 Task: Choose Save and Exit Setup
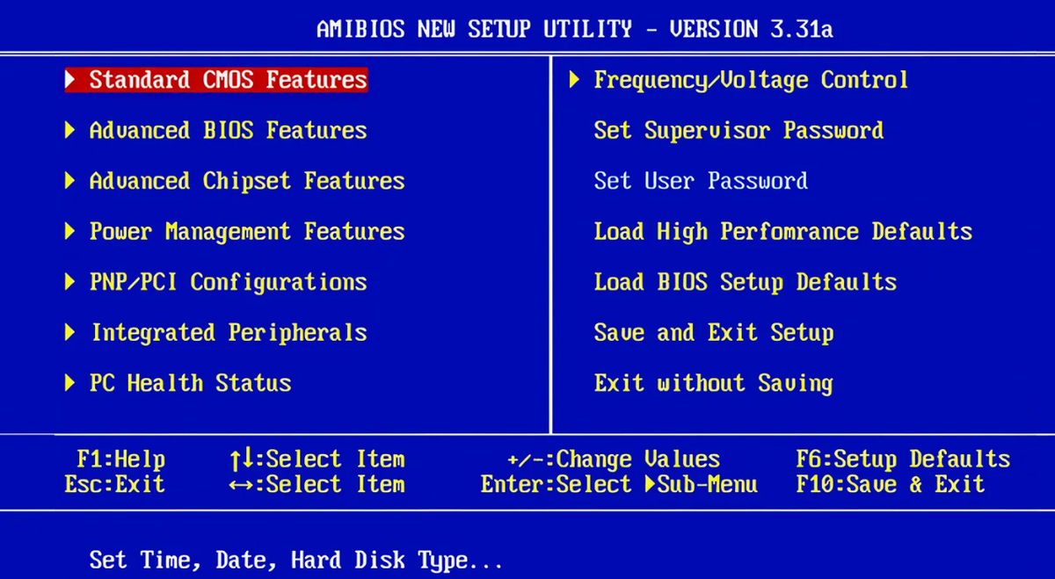tap(714, 333)
